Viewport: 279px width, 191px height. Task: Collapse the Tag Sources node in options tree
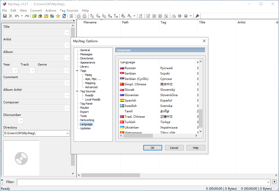[x=77, y=91]
